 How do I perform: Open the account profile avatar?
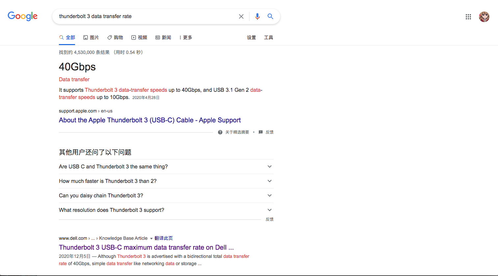(484, 16)
